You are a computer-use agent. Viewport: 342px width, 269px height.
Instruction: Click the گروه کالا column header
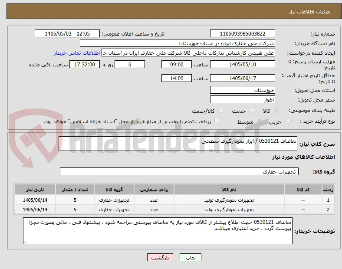114,190
